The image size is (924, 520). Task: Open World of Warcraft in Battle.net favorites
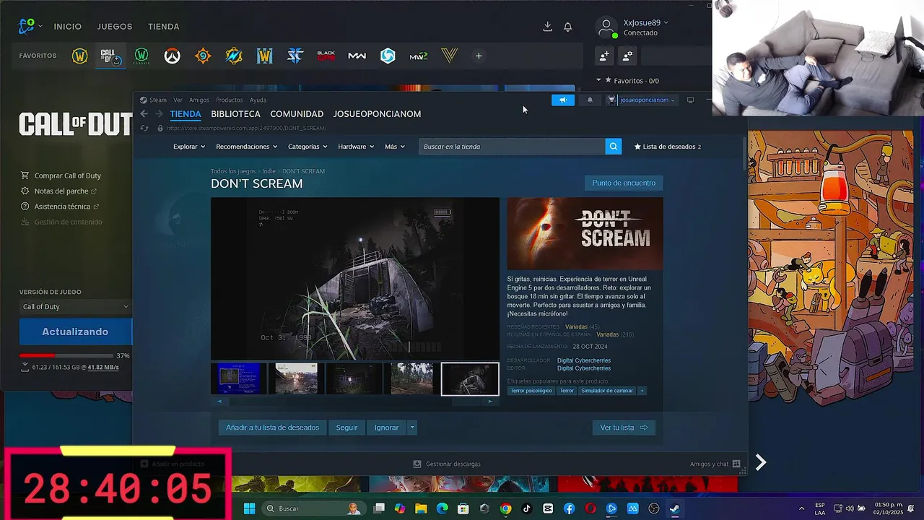pos(80,56)
